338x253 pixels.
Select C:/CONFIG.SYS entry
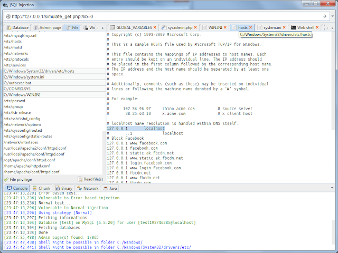point(54,89)
